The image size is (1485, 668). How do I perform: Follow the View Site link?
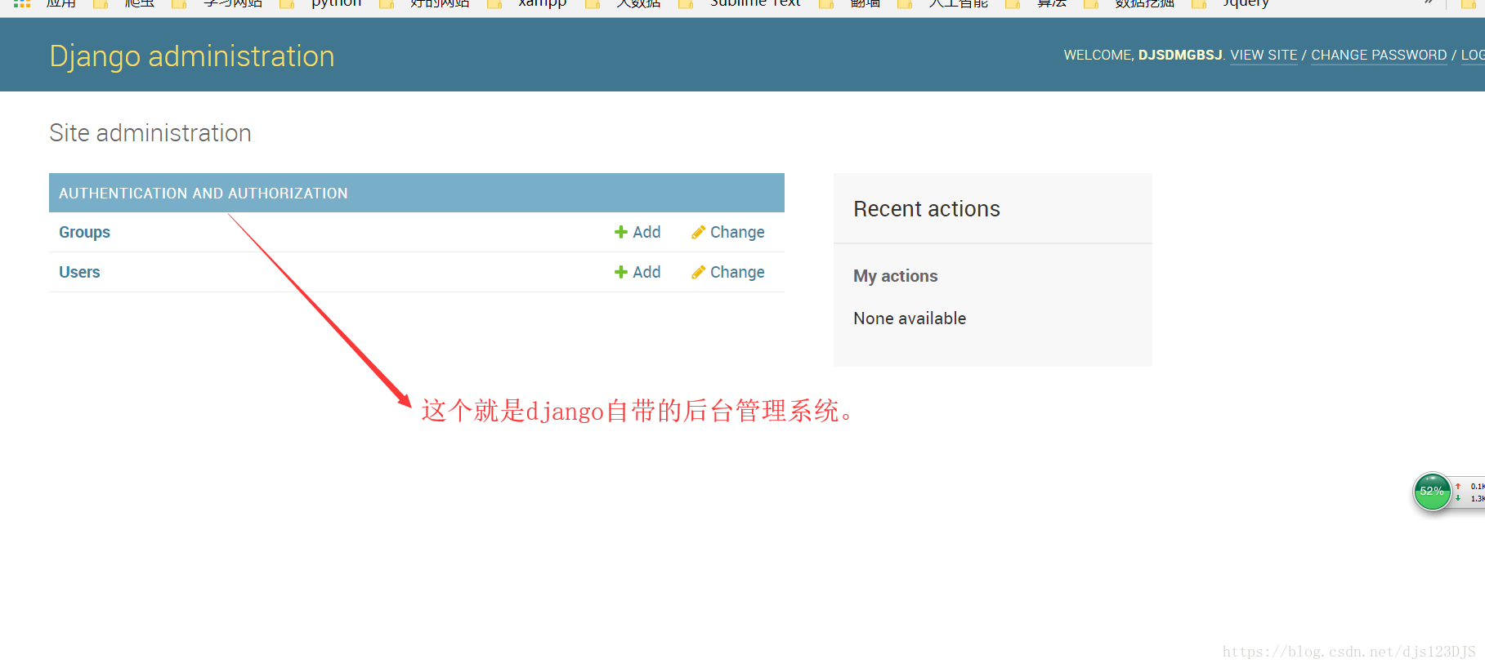pyautogui.click(x=1264, y=55)
